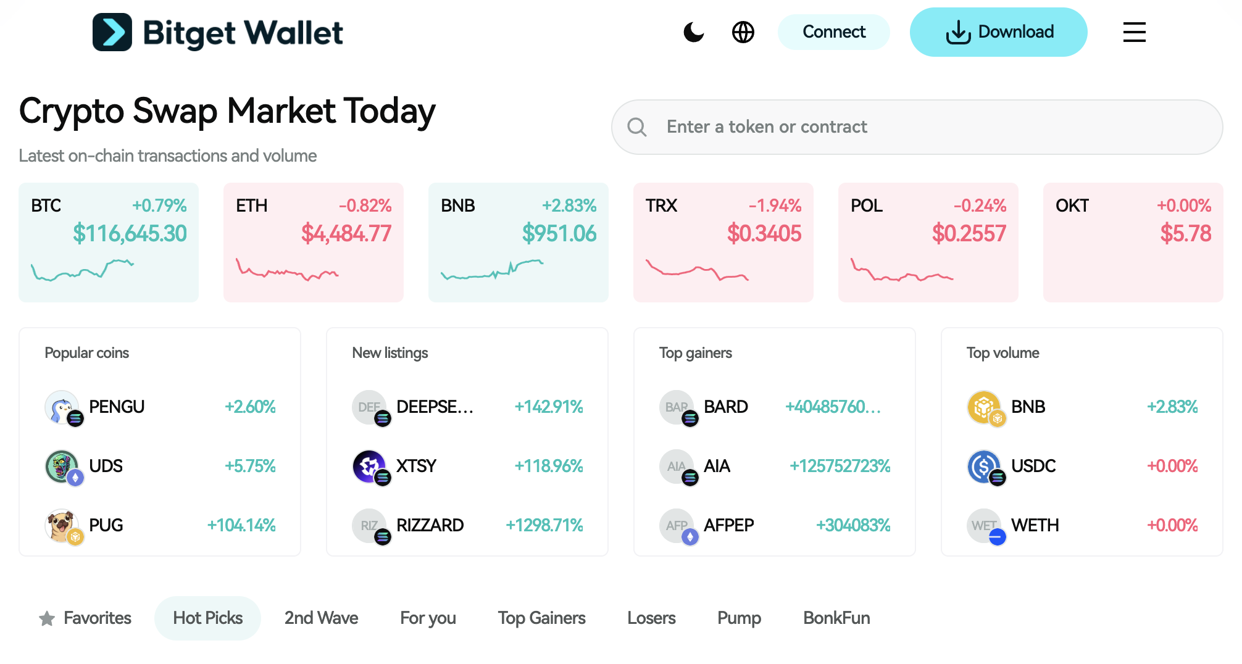Open the Losers tab

(651, 618)
